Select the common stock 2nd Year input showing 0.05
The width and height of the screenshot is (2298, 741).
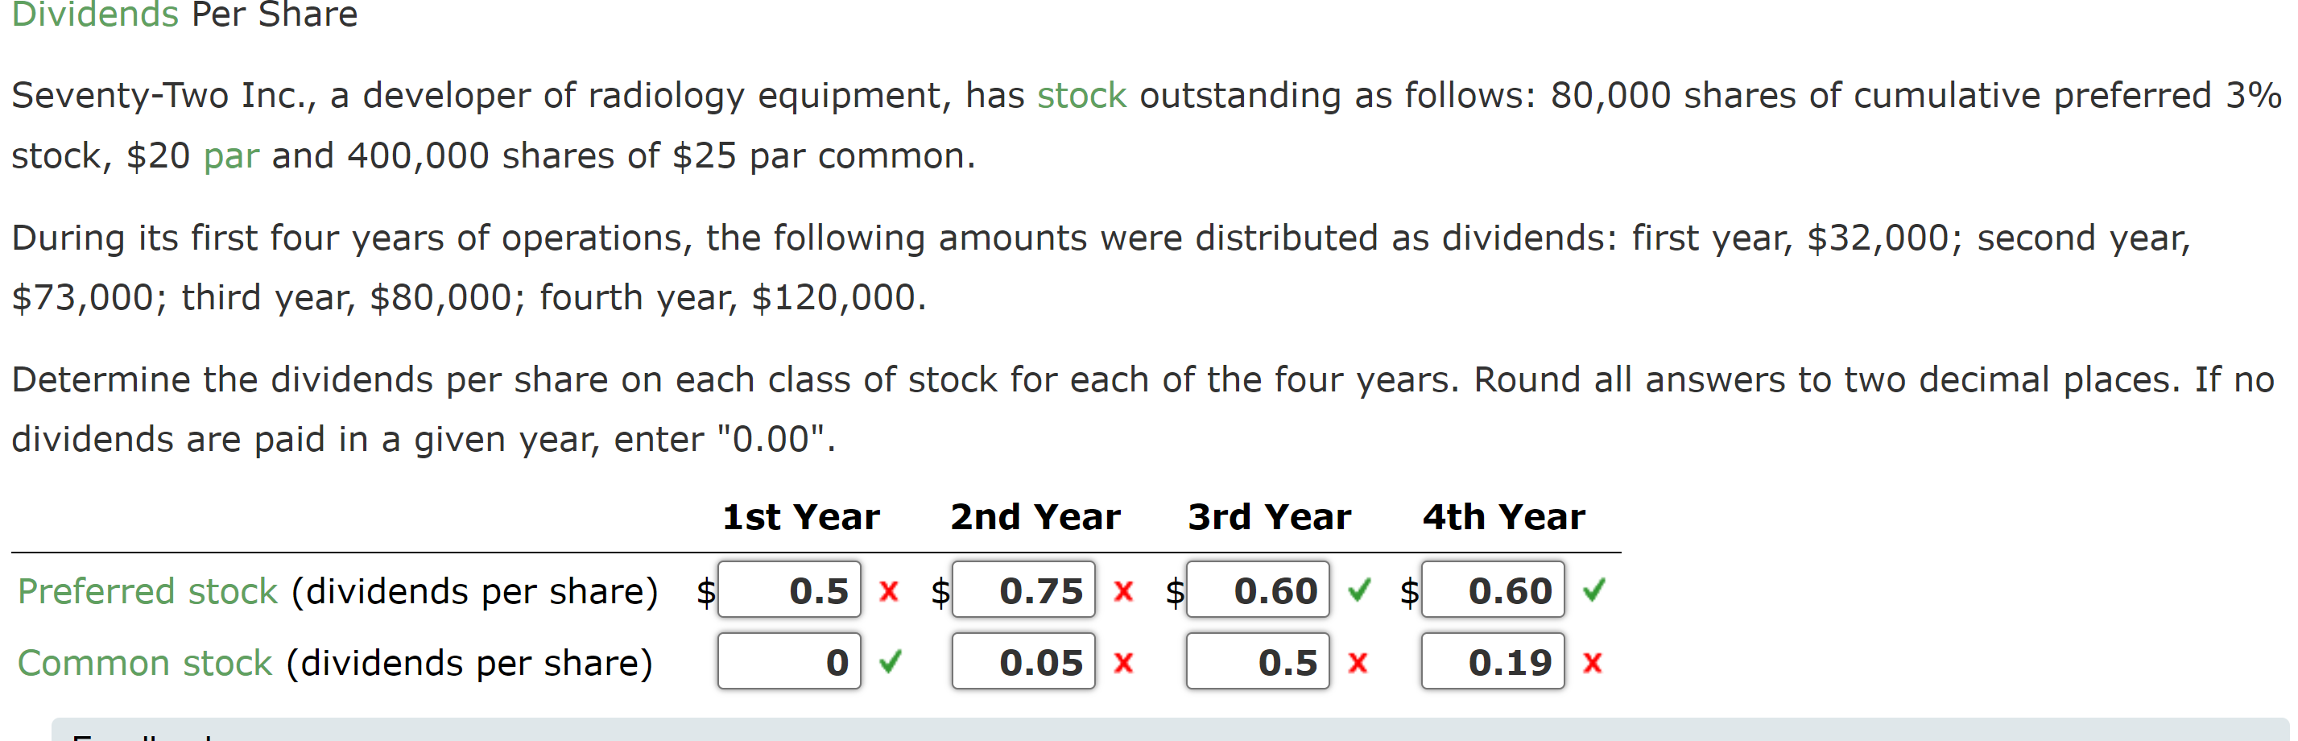[x=1023, y=662]
